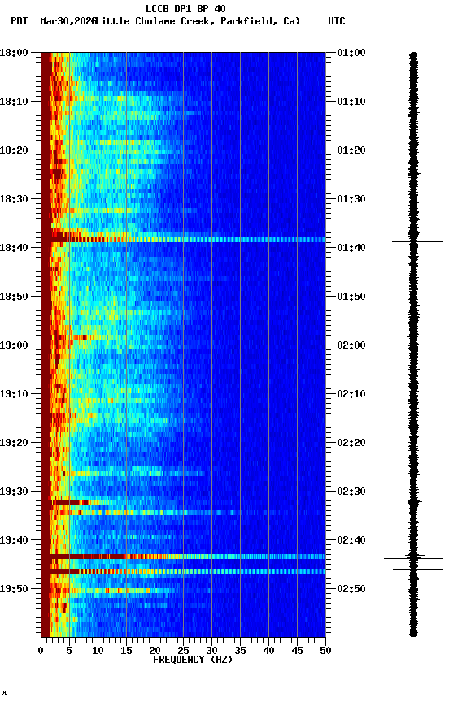Click the 02:40 UTC time label
The image size is (449, 702).
point(351,540)
